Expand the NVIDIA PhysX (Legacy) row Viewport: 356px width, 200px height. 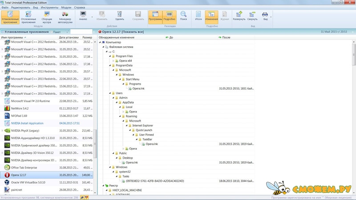pyautogui.click(x=2, y=131)
